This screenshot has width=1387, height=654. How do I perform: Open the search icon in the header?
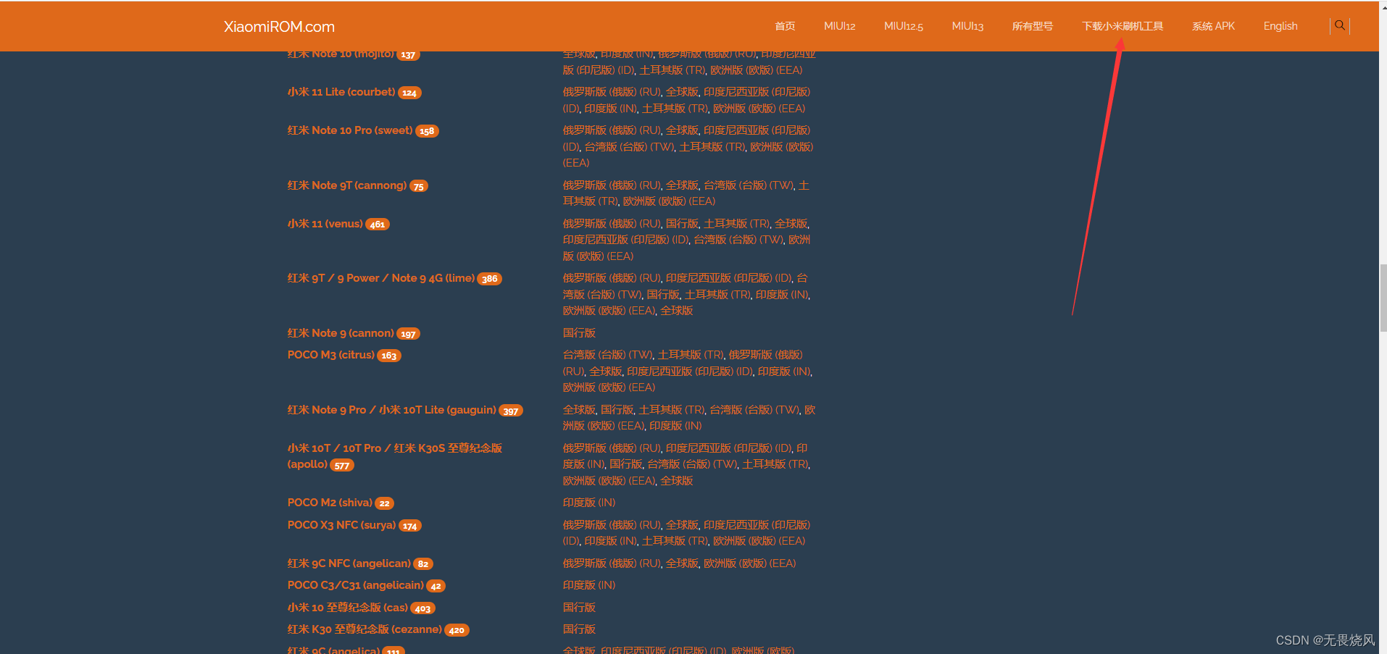pyautogui.click(x=1340, y=25)
